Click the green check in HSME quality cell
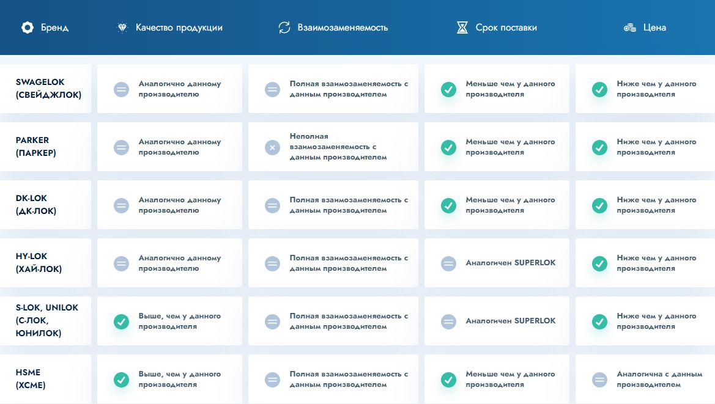715x404 pixels. 121,380
